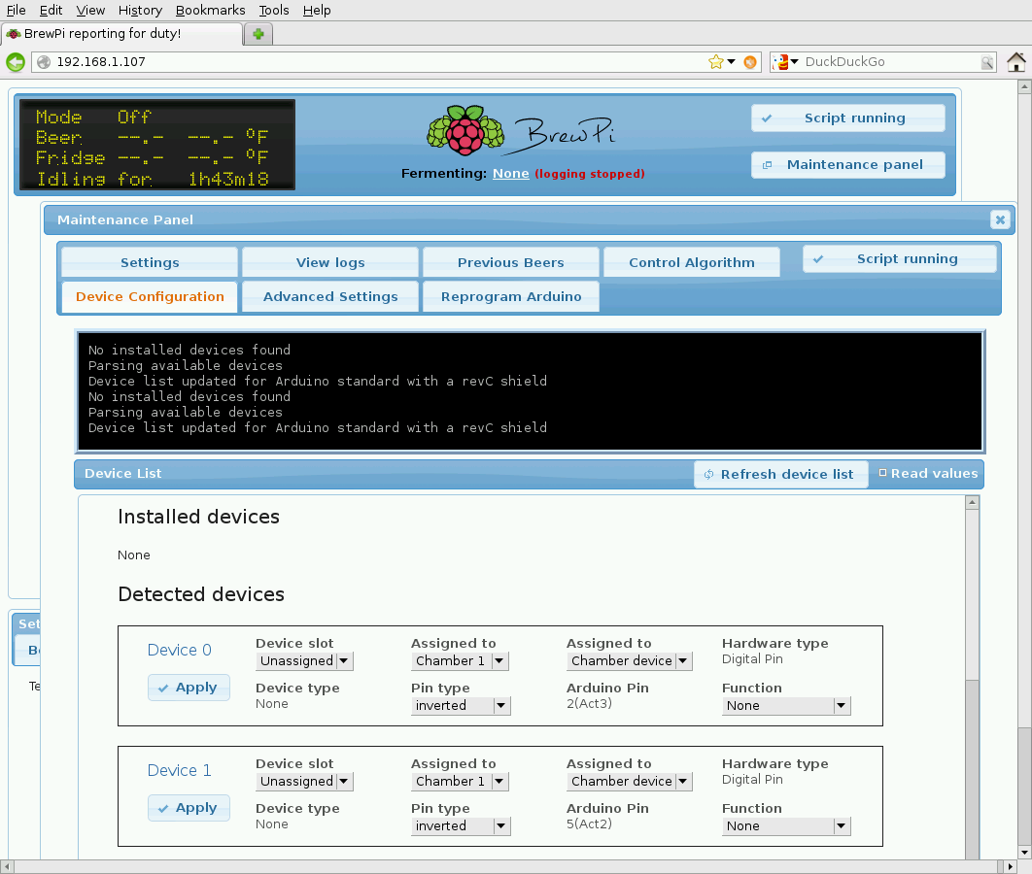Click the 2(Act3) Arduino Pin value

click(x=589, y=704)
